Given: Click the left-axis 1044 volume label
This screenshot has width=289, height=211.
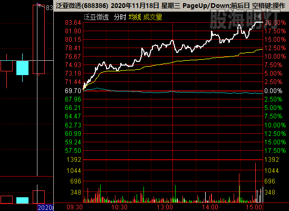Looking at the screenshot, I should tap(74, 170).
